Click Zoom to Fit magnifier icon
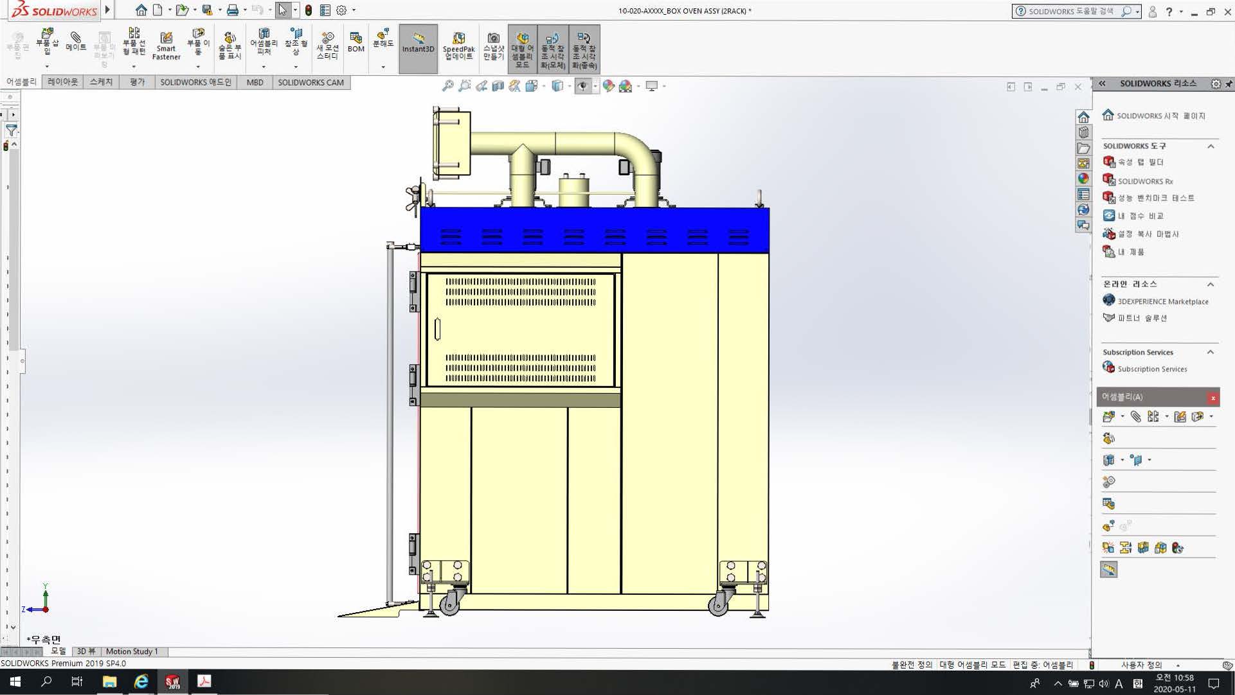 [x=448, y=85]
